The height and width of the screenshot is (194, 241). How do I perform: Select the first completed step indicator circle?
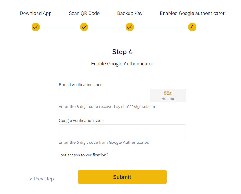(x=35, y=27)
